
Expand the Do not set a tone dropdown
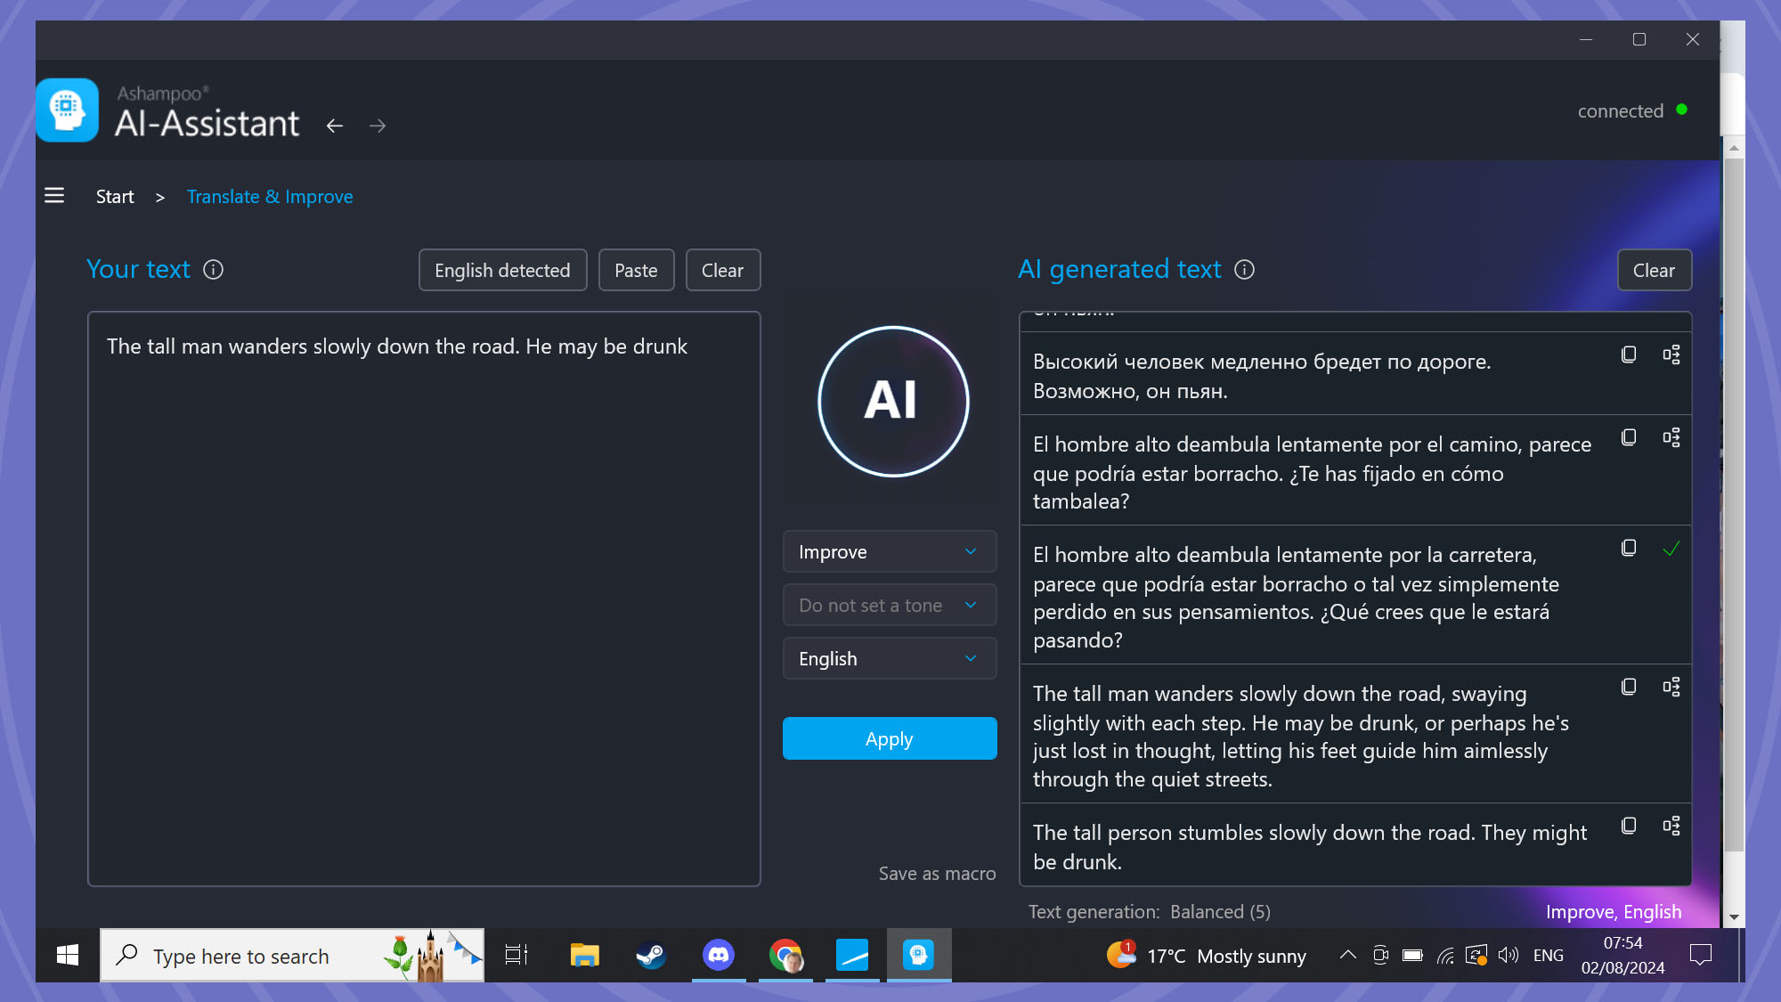point(890,603)
